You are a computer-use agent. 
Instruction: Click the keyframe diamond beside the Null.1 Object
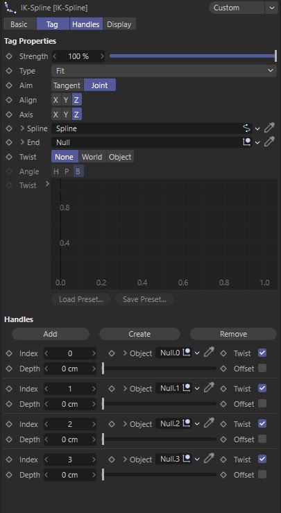pos(112,389)
